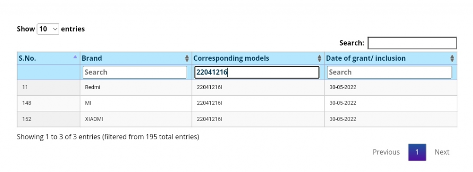
Task: Click the MI brand cell in row 148
Action: (x=136, y=103)
